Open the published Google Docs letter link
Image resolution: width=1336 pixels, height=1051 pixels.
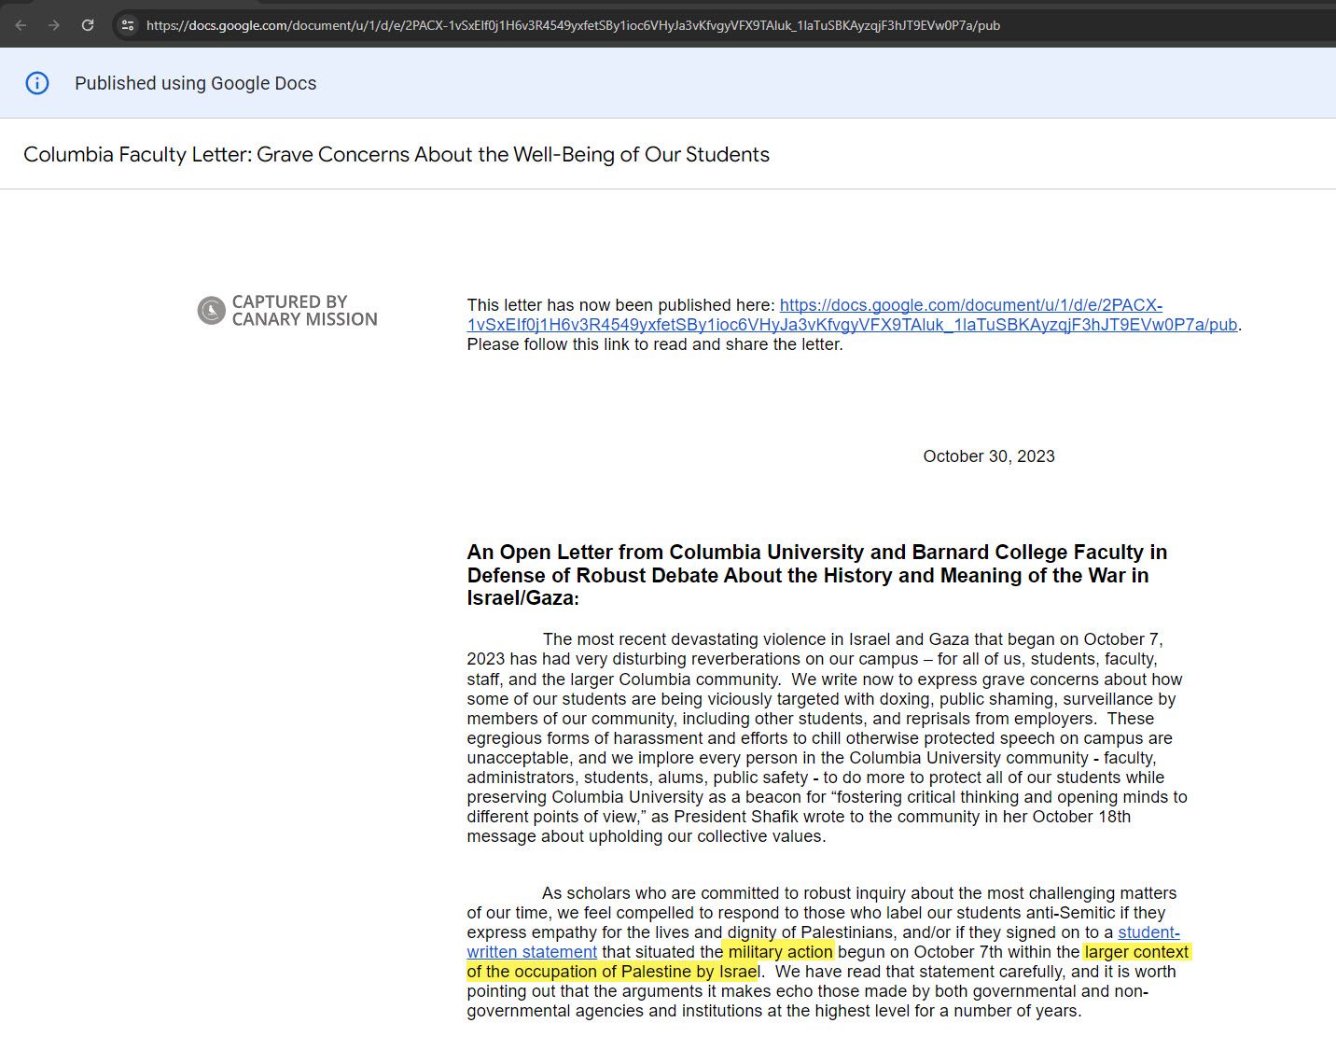click(970, 305)
